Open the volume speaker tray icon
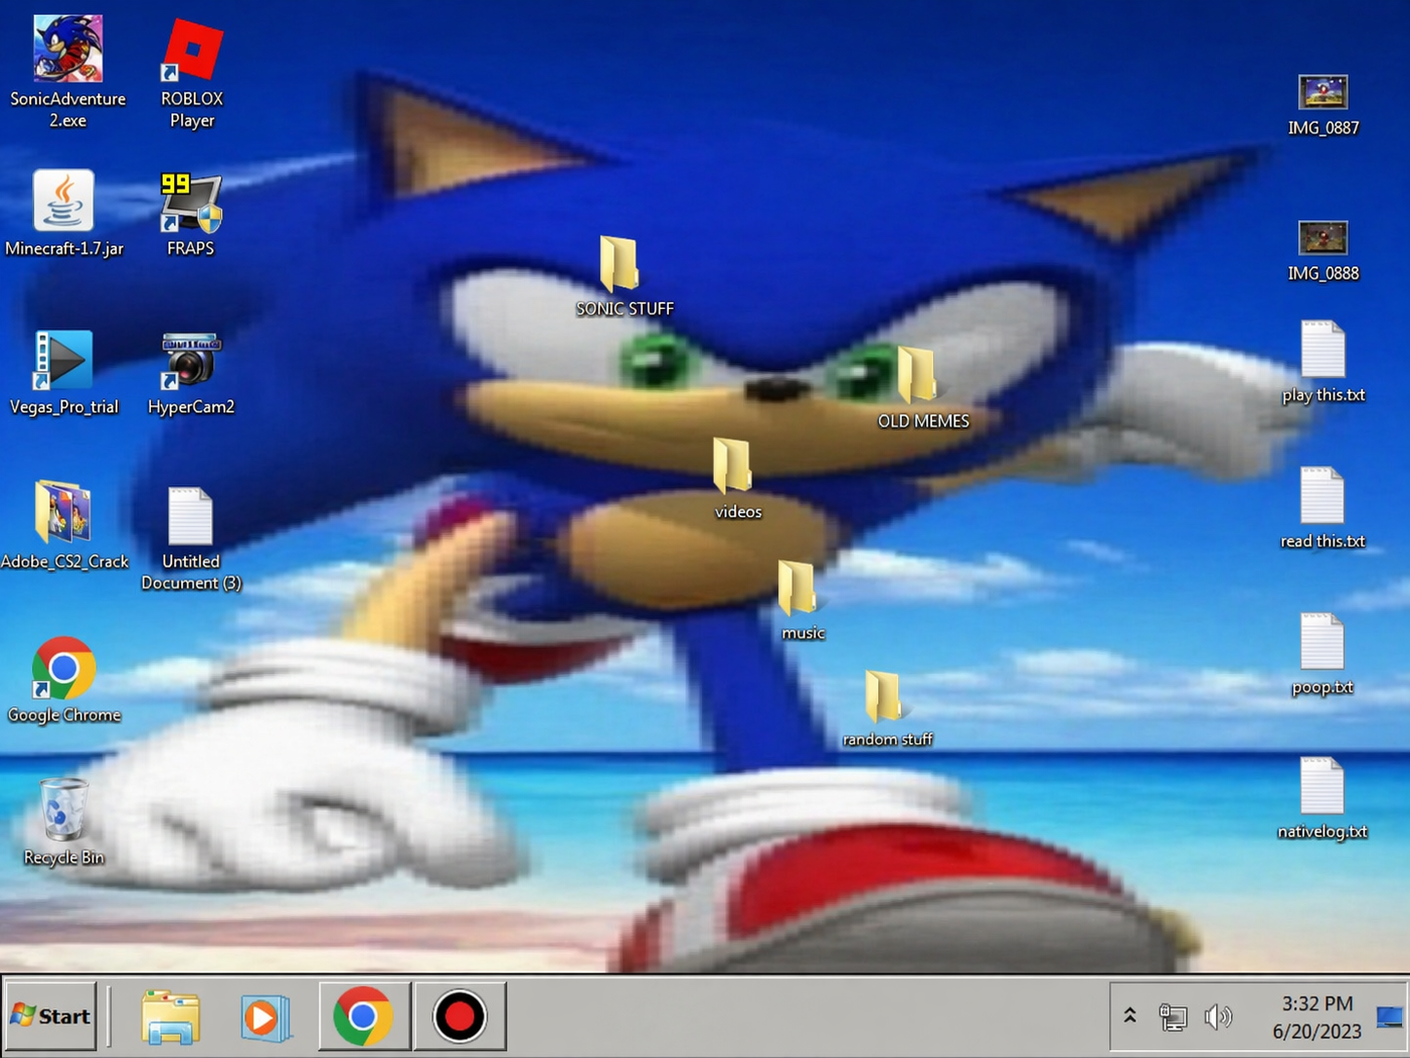The image size is (1410, 1058). point(1218,1017)
